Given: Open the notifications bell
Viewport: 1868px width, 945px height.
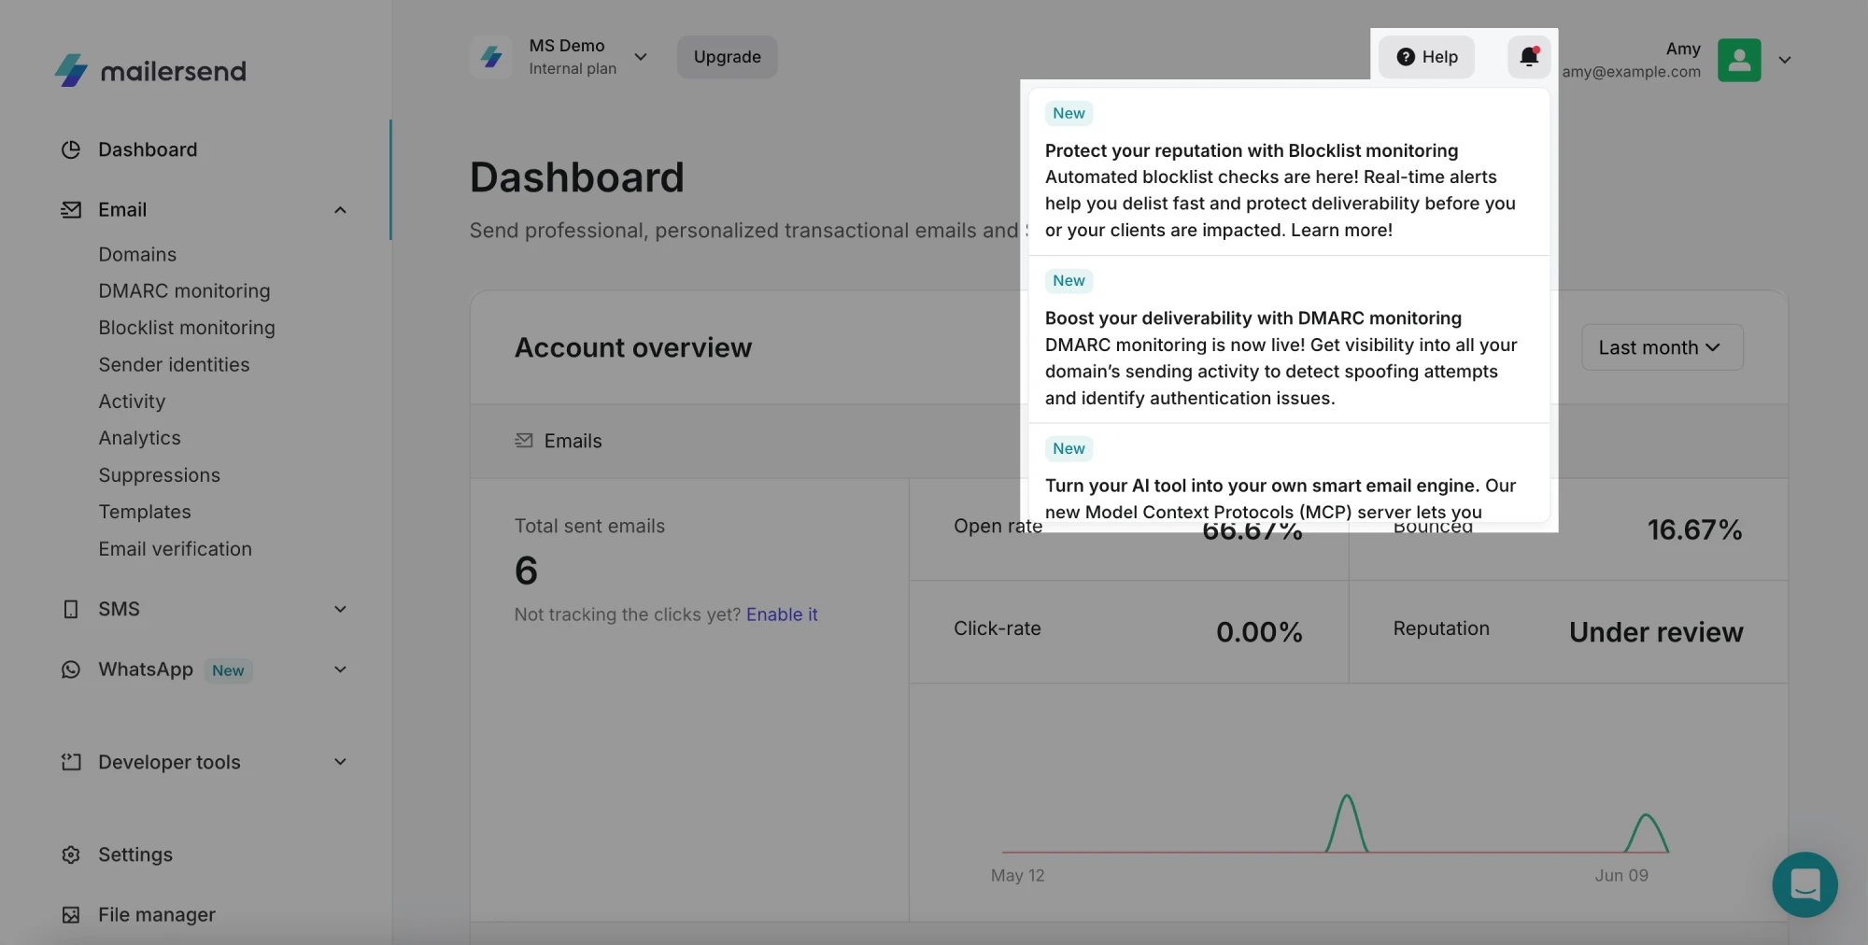Looking at the screenshot, I should 1529,57.
